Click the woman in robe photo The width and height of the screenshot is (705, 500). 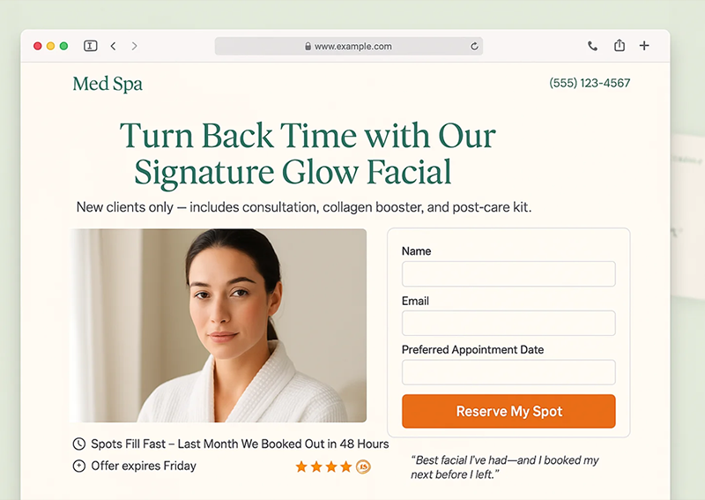[x=219, y=325]
